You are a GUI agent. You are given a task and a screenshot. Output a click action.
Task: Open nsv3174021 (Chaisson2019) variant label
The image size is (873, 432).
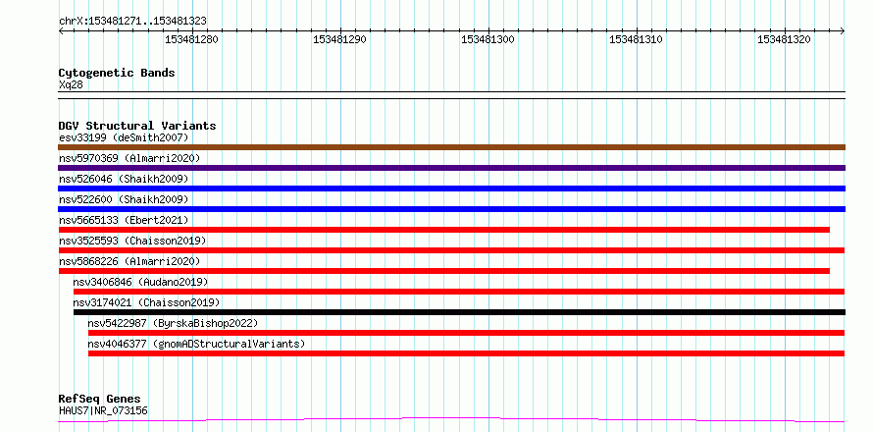[x=146, y=302]
